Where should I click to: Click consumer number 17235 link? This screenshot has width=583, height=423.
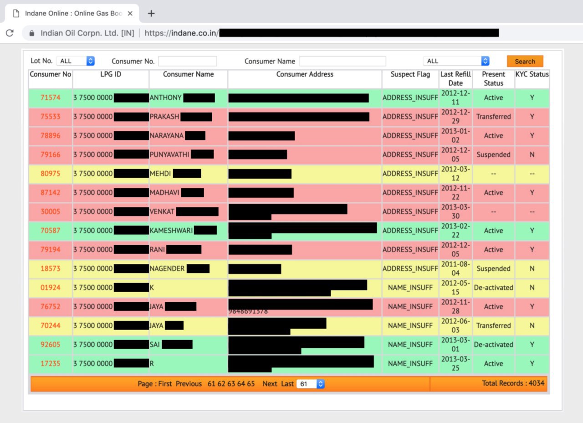tap(50, 364)
